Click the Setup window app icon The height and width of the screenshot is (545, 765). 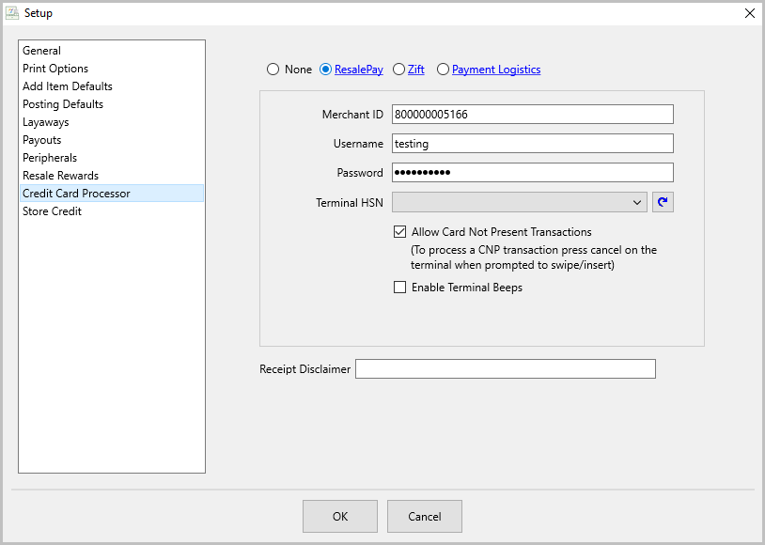pos(11,13)
